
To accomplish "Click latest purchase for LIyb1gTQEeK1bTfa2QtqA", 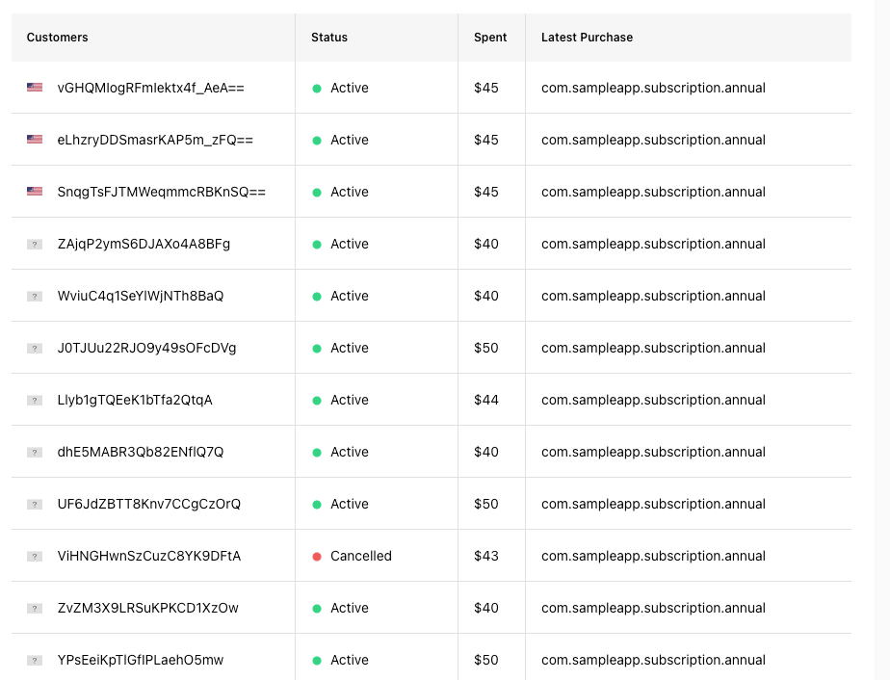I will [x=653, y=400].
